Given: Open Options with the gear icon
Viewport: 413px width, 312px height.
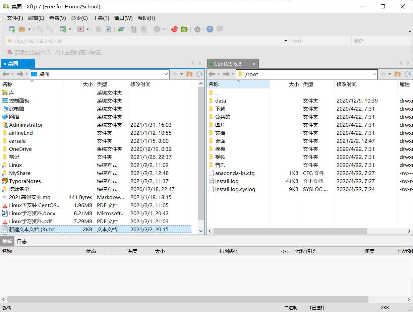Looking at the screenshot, I should pyautogui.click(x=197, y=29).
